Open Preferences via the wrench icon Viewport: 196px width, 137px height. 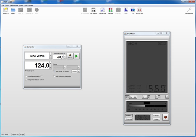189,11
